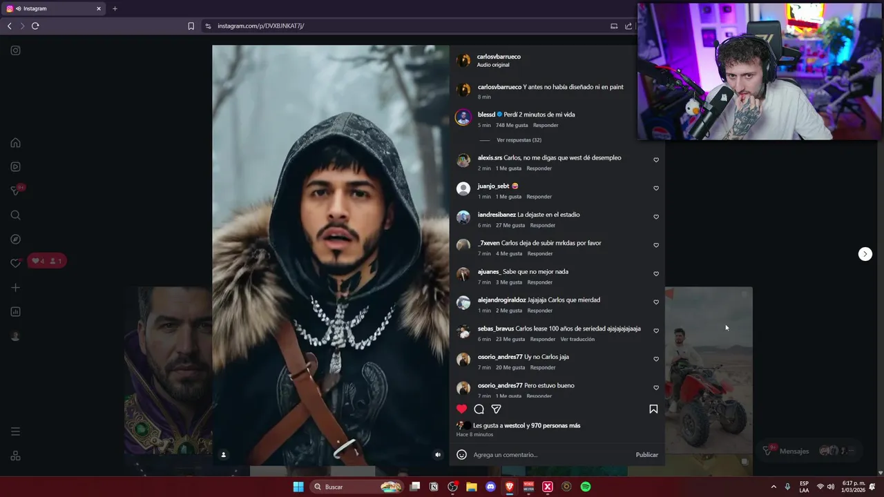Open westcol profile from likes line
The height and width of the screenshot is (497, 884).
tap(515, 426)
